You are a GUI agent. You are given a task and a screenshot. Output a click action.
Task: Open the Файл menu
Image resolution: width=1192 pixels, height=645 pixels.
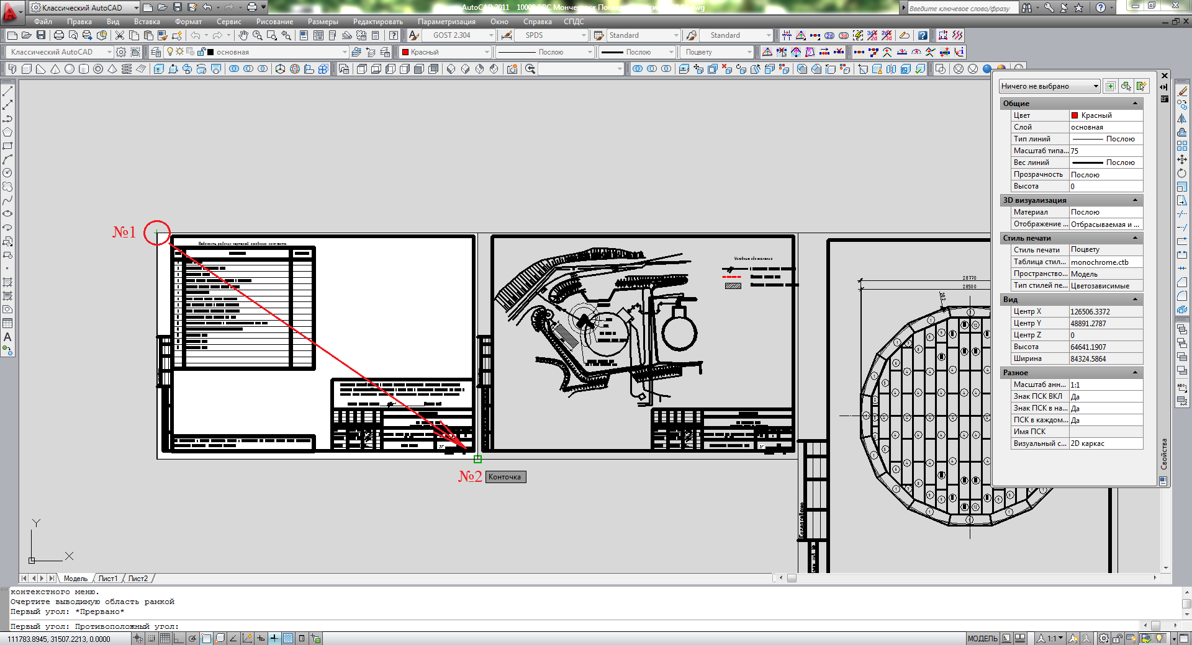pyautogui.click(x=43, y=22)
